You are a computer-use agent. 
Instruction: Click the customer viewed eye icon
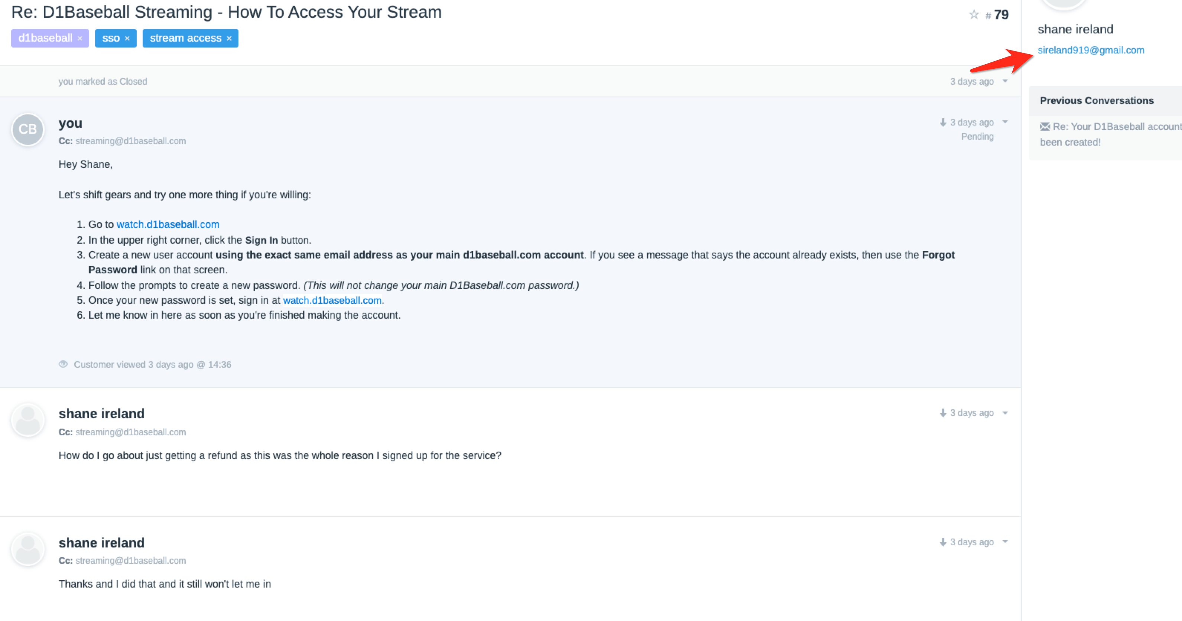(x=63, y=364)
